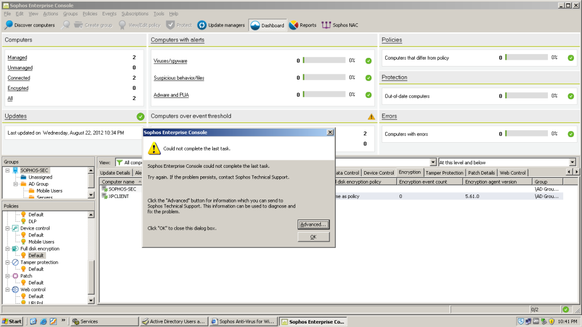Switch to the Update Details tab
The height and width of the screenshot is (327, 582).
click(x=115, y=173)
